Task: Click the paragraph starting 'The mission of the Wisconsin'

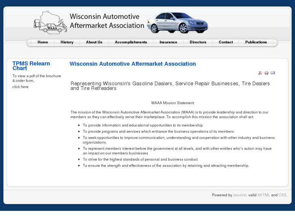Action: [169, 114]
